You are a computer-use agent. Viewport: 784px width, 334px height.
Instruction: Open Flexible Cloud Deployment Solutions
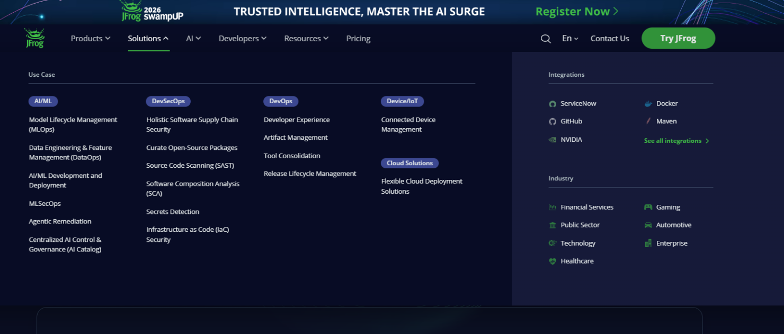[x=422, y=186]
